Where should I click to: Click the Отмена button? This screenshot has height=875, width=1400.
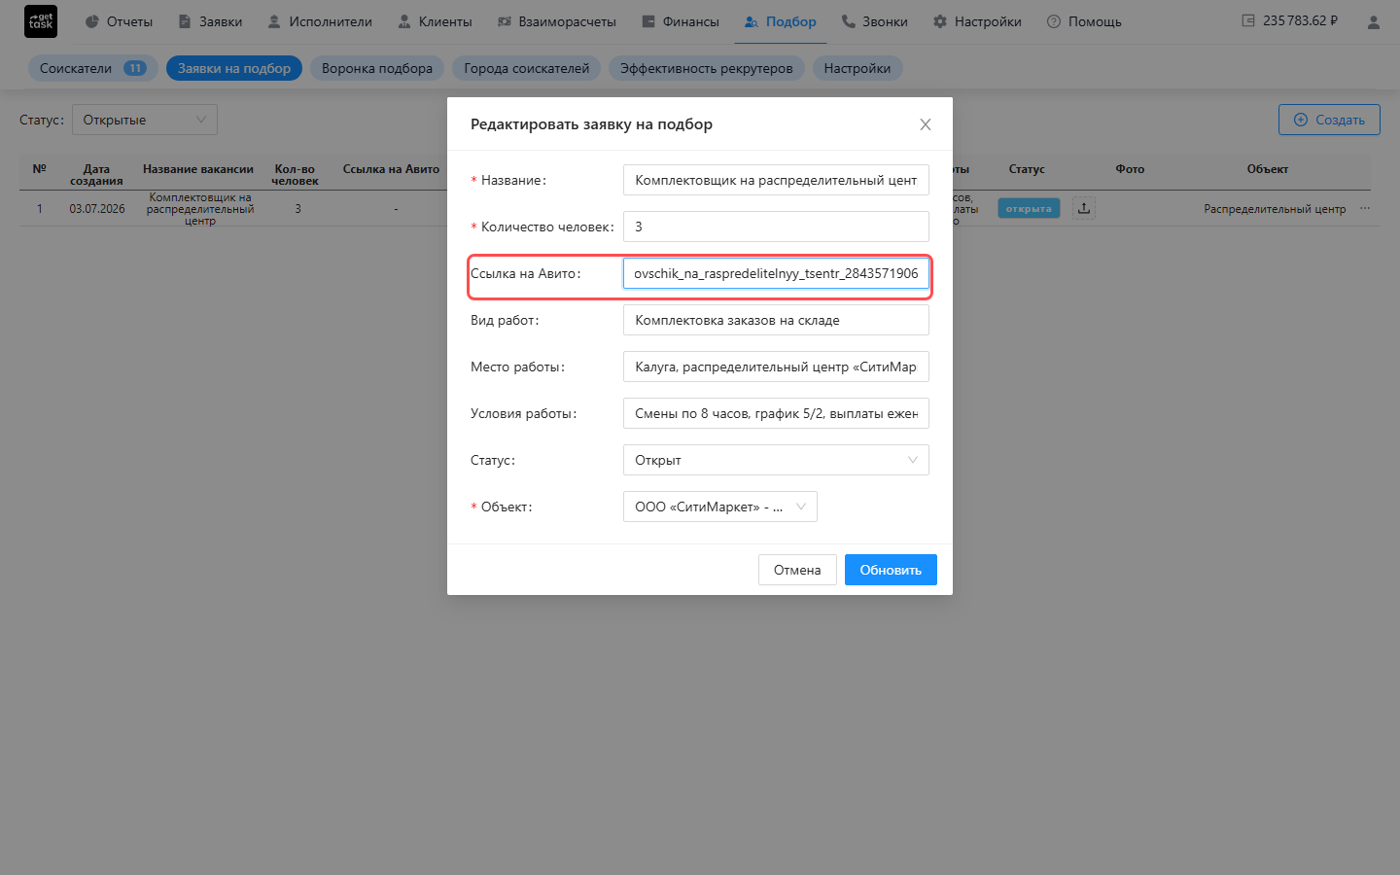click(x=797, y=570)
